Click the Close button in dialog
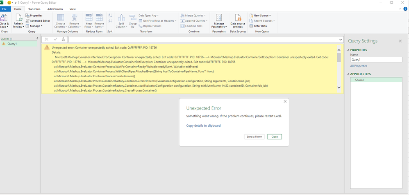The image size is (409, 195). [x=275, y=137]
